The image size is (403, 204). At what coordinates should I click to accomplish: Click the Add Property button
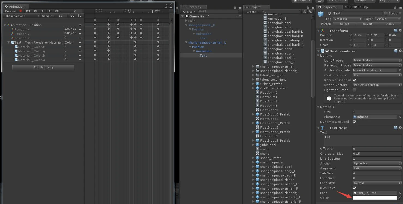(x=43, y=67)
